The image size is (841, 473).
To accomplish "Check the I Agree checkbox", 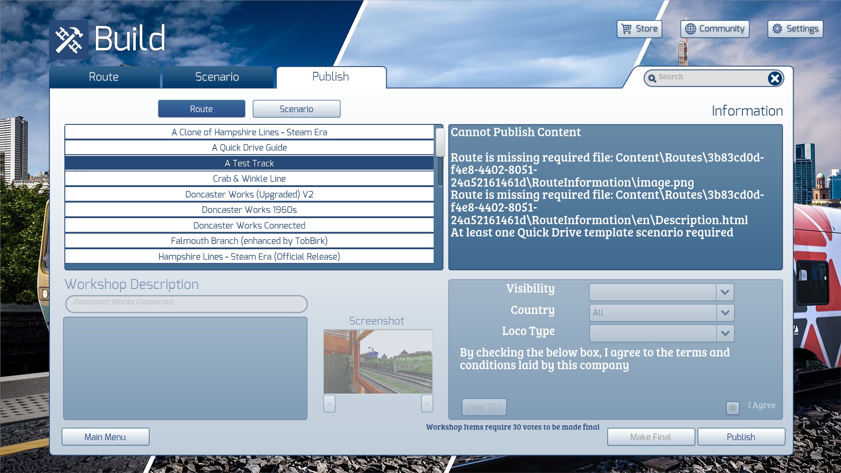I will [732, 408].
